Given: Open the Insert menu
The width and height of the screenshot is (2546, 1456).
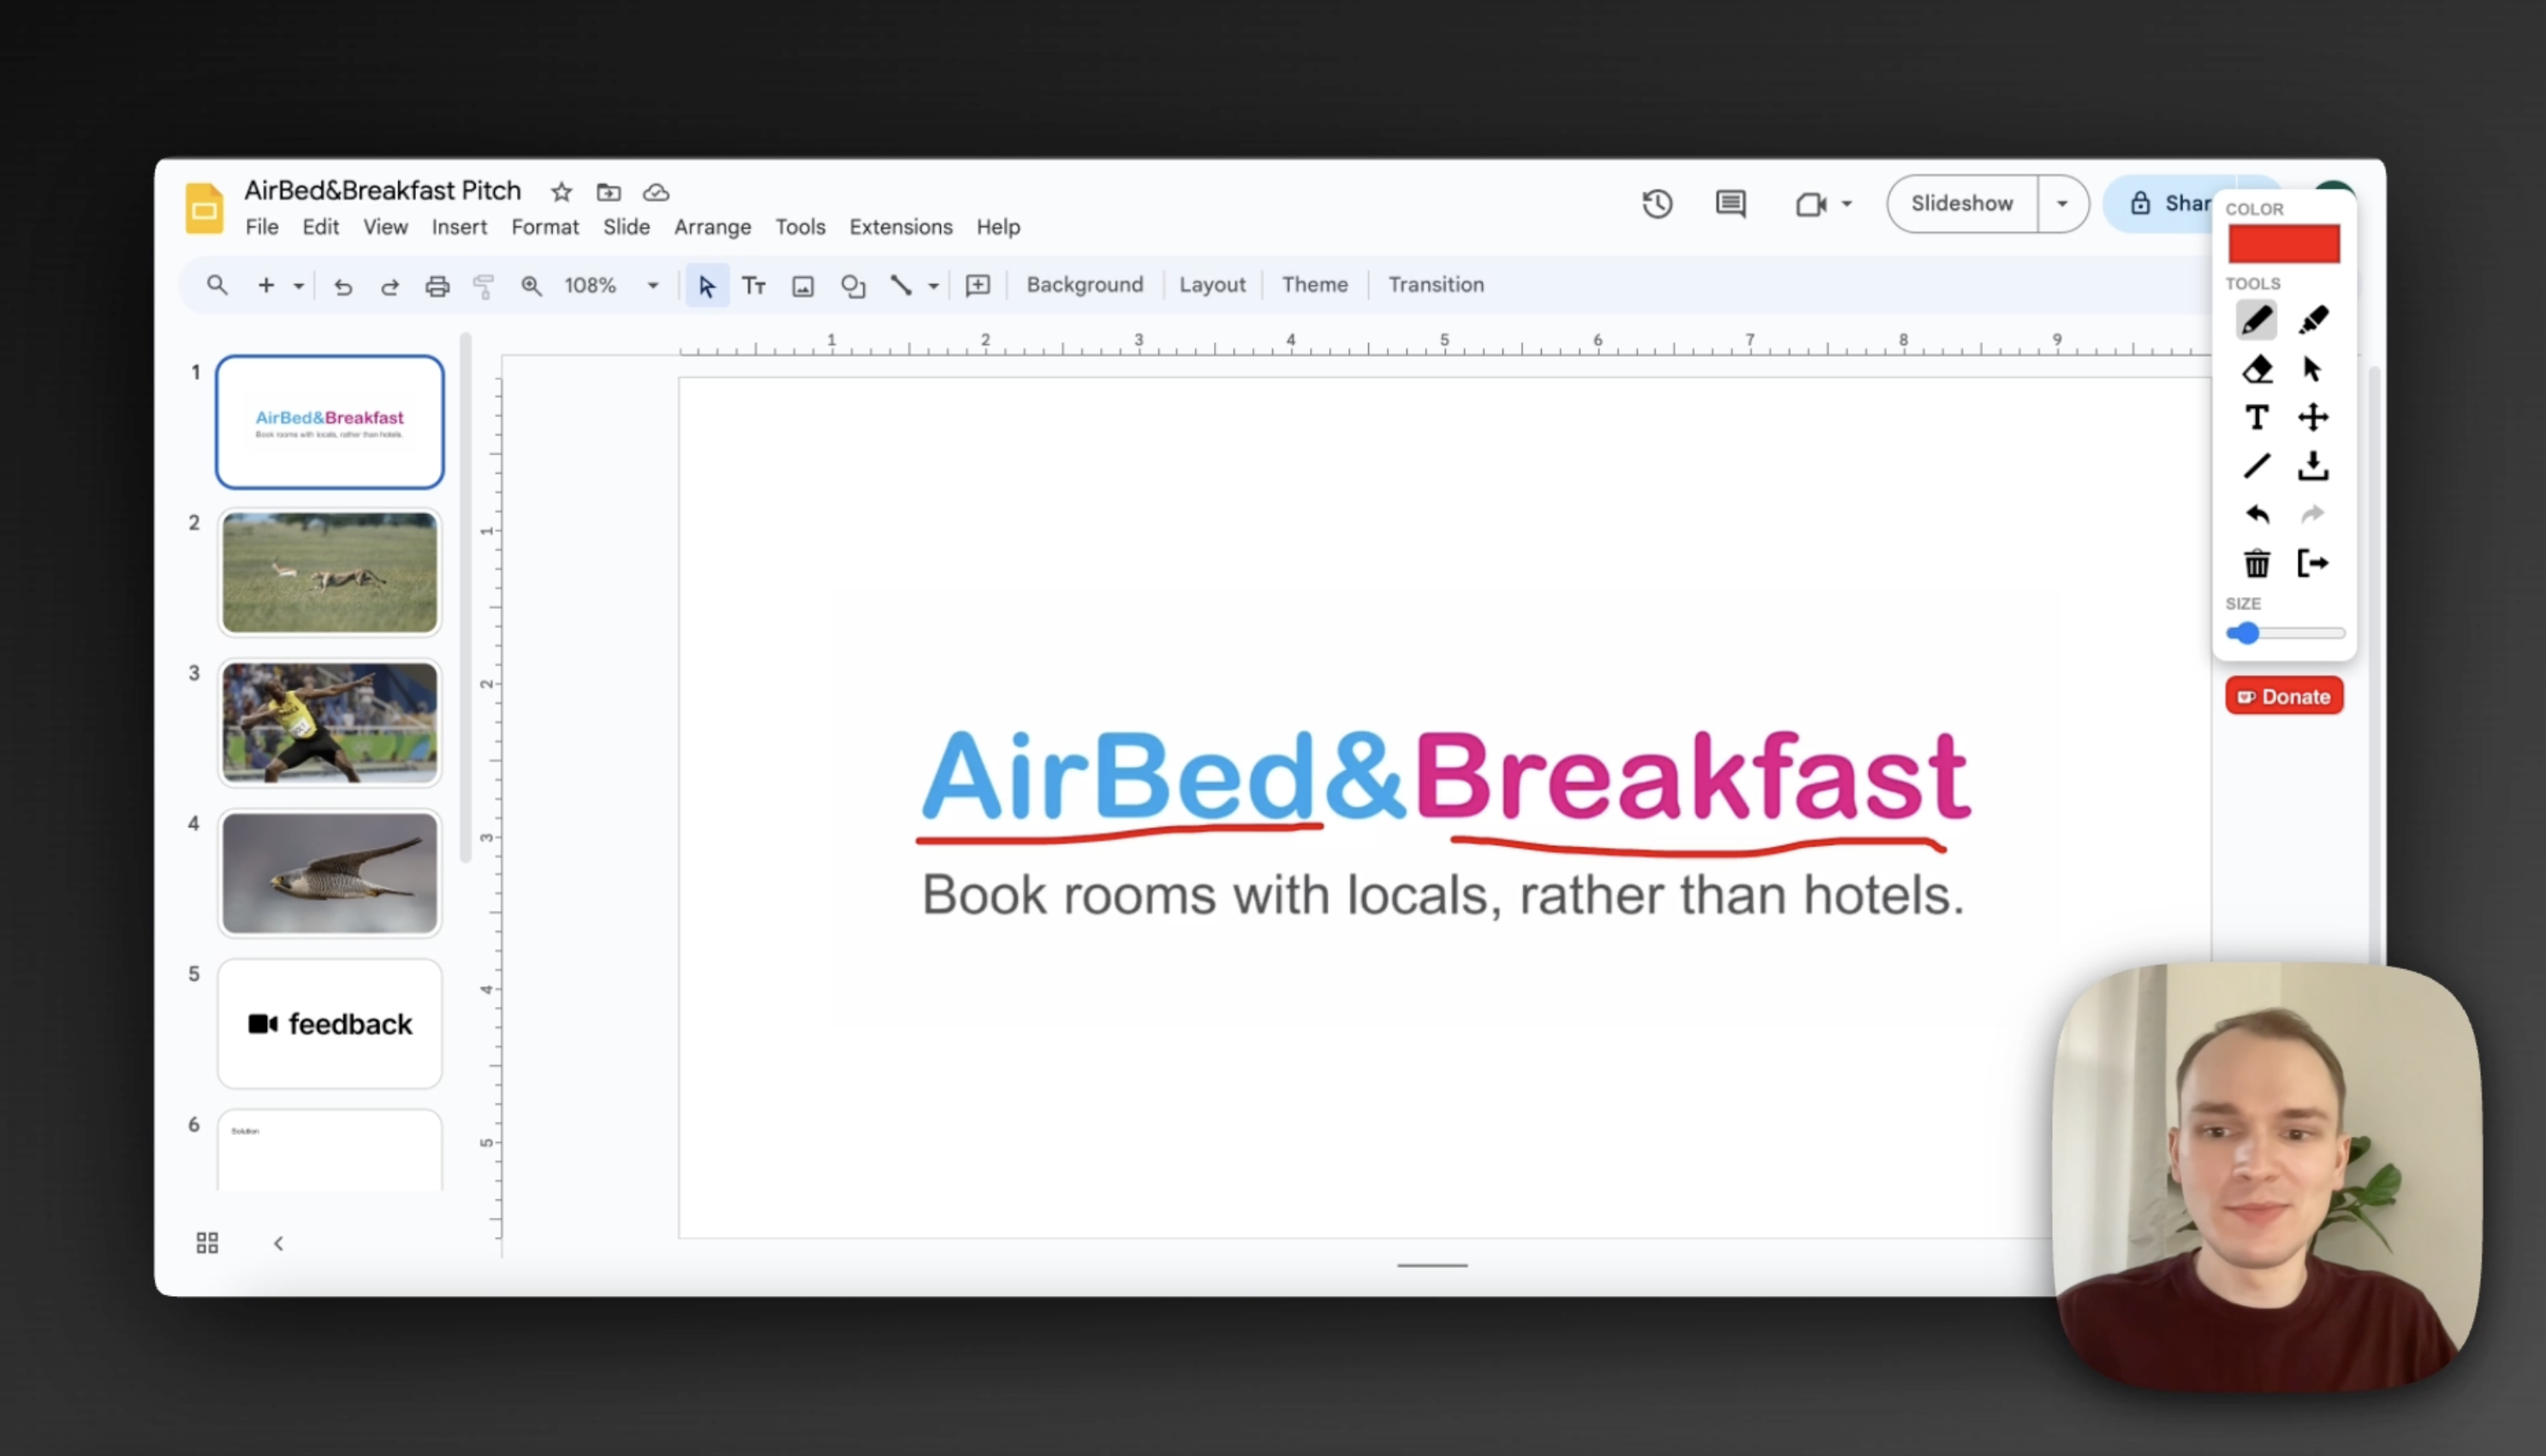Looking at the screenshot, I should [459, 227].
